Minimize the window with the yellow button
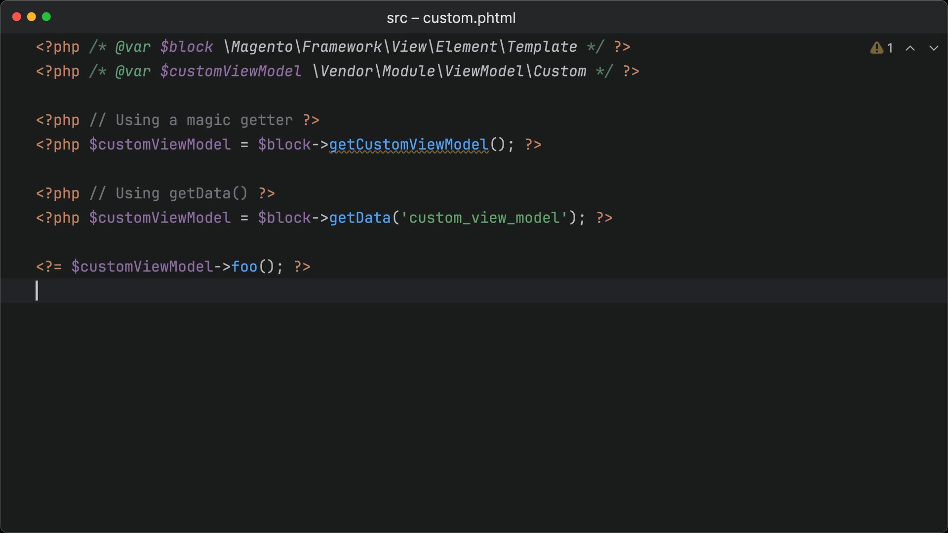This screenshot has height=533, width=948. 32,17
